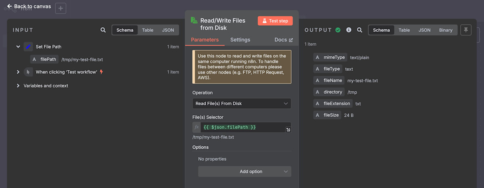This screenshot has height=188, width=484.
Task: Click the plus button beside Back to canvas
Action: pos(60,8)
